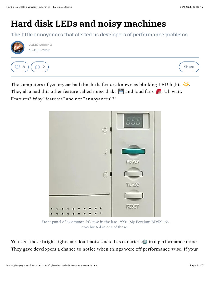Click the red fan emoji
The height and width of the screenshot is (281, 210).
(x=158, y=92)
